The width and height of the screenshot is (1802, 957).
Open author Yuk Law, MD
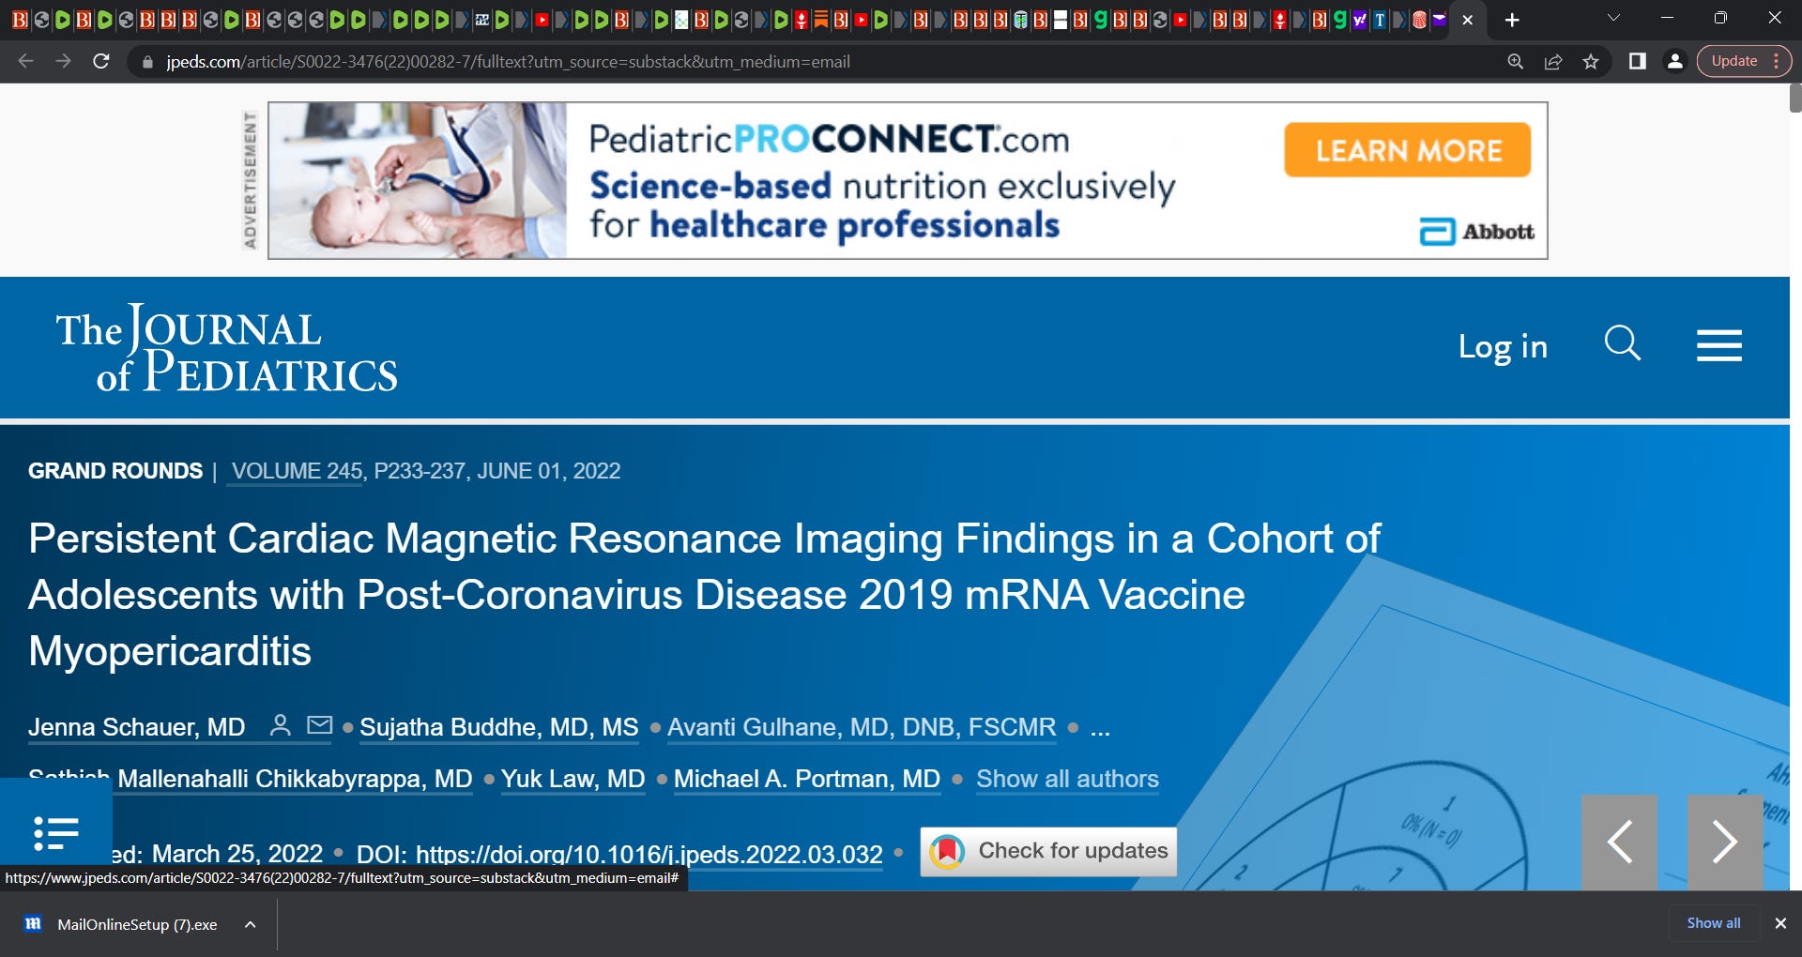coord(573,779)
